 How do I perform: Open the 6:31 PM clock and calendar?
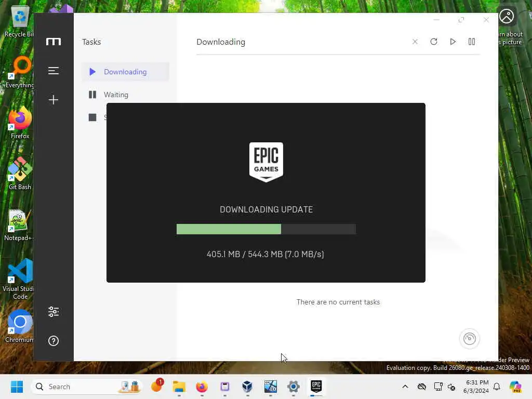(476, 387)
